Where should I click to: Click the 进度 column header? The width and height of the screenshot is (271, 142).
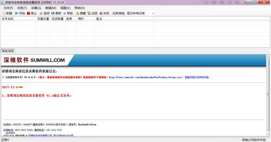(x=71, y=19)
